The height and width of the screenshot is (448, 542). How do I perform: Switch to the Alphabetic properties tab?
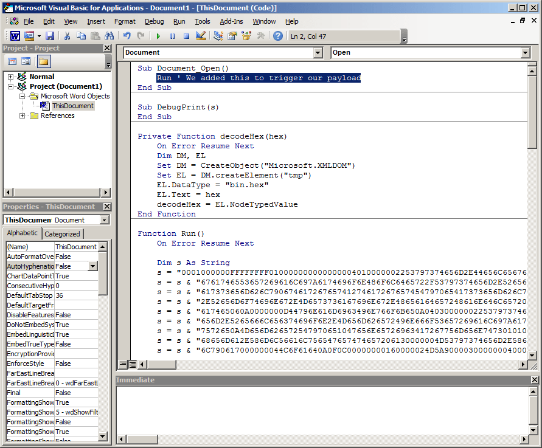(x=23, y=233)
